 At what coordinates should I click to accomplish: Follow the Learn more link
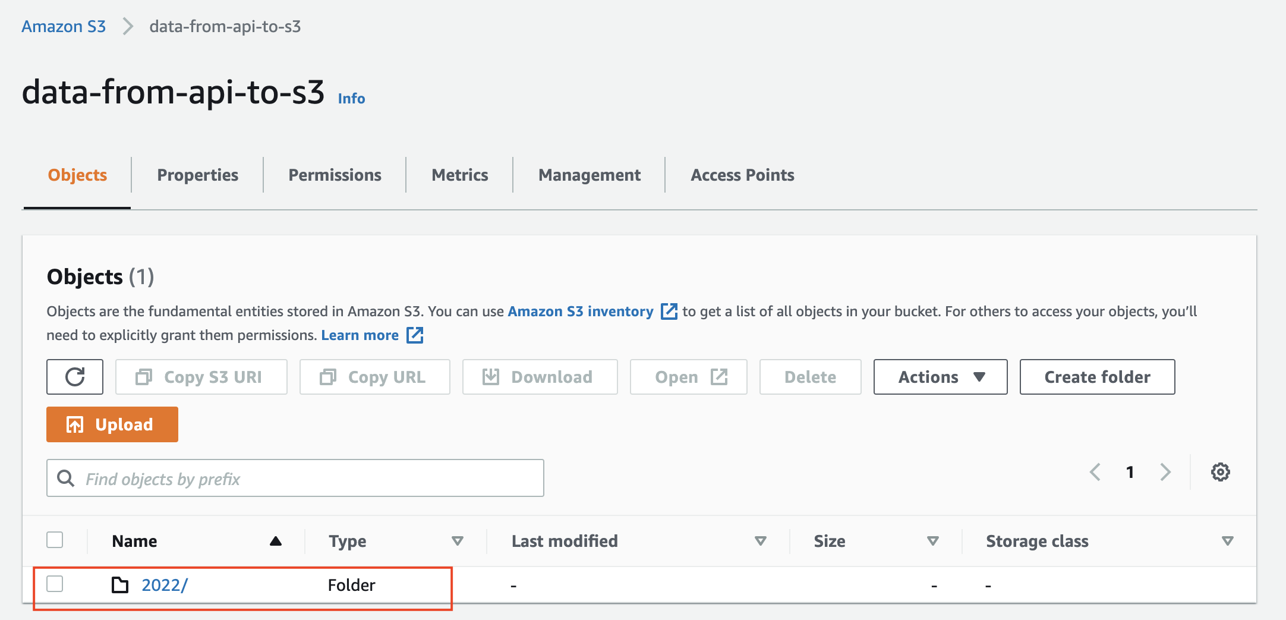click(360, 335)
